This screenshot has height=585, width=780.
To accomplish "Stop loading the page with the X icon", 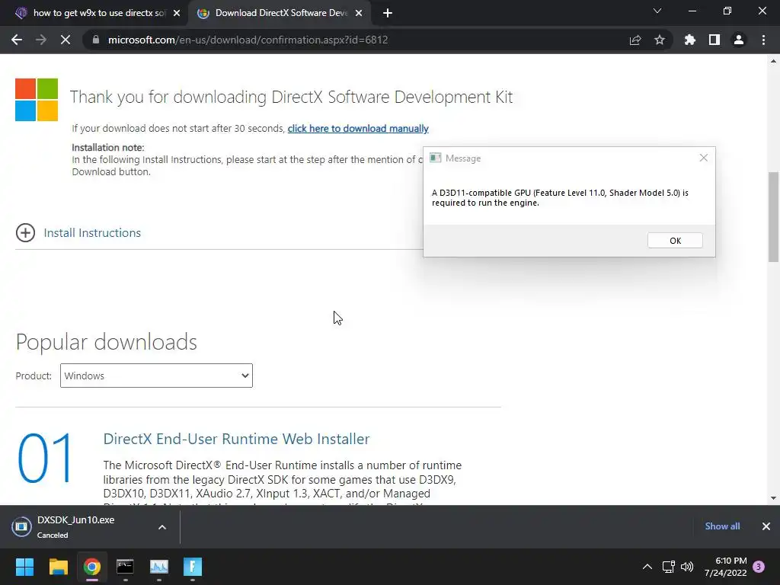I will click(x=66, y=40).
